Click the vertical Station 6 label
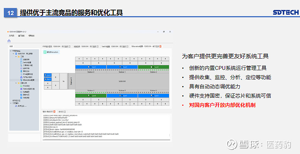Image resolution: width=300 pixels, height=154 pixels. point(72,81)
